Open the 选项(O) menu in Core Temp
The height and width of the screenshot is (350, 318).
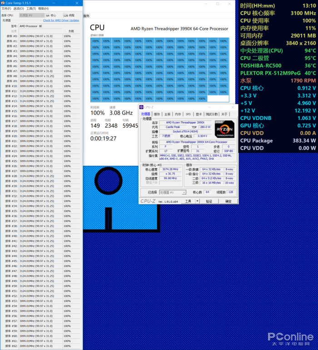19,9
